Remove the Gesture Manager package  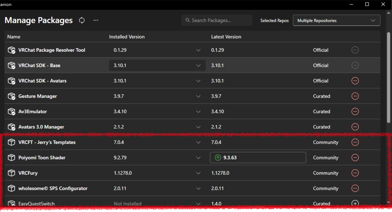(355, 96)
